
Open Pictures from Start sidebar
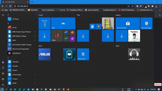3,74
